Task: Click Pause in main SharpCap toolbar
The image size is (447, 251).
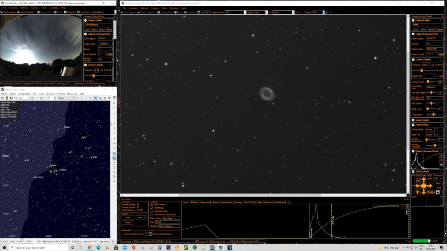Action: pyautogui.click(x=178, y=12)
